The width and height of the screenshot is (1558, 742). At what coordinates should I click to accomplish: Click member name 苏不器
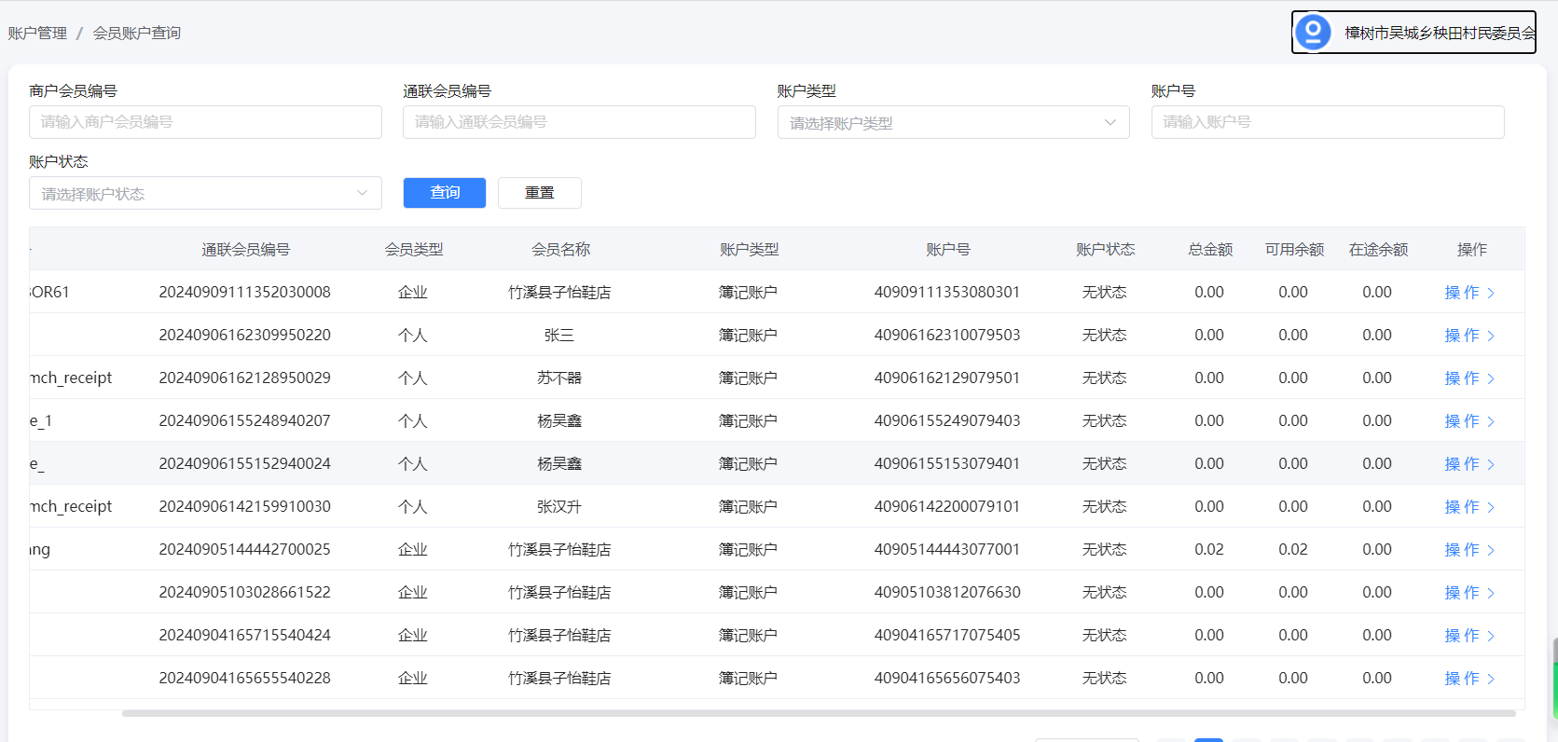click(x=559, y=378)
